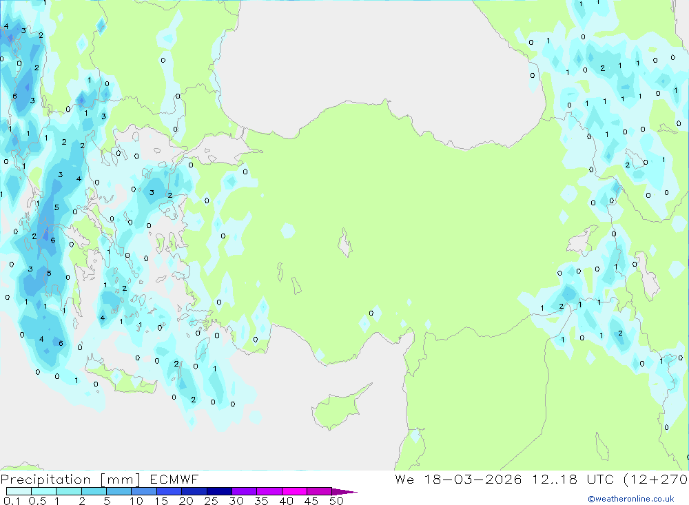Click the legend swatch between 40 and 45
The image size is (689, 505).
[x=294, y=491]
